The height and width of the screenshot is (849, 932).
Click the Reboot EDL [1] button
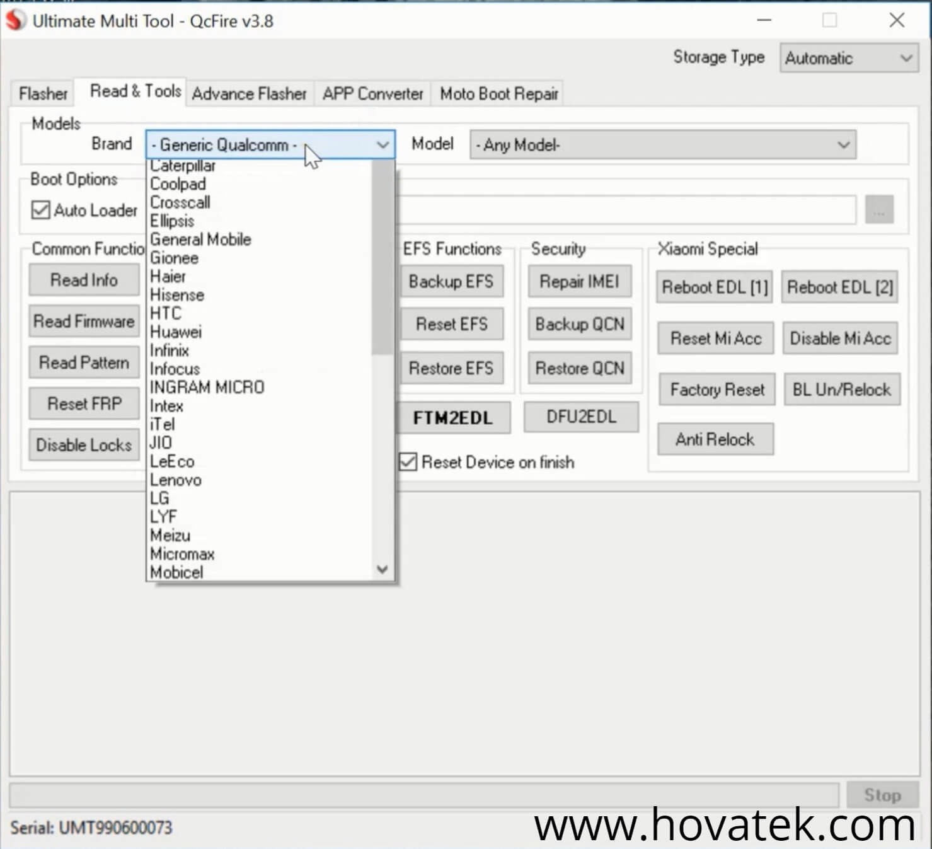pyautogui.click(x=715, y=287)
